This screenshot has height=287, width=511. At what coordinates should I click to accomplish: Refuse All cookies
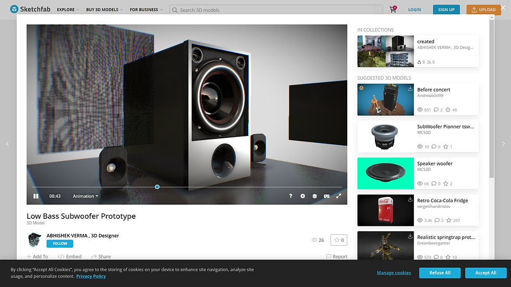click(440, 273)
